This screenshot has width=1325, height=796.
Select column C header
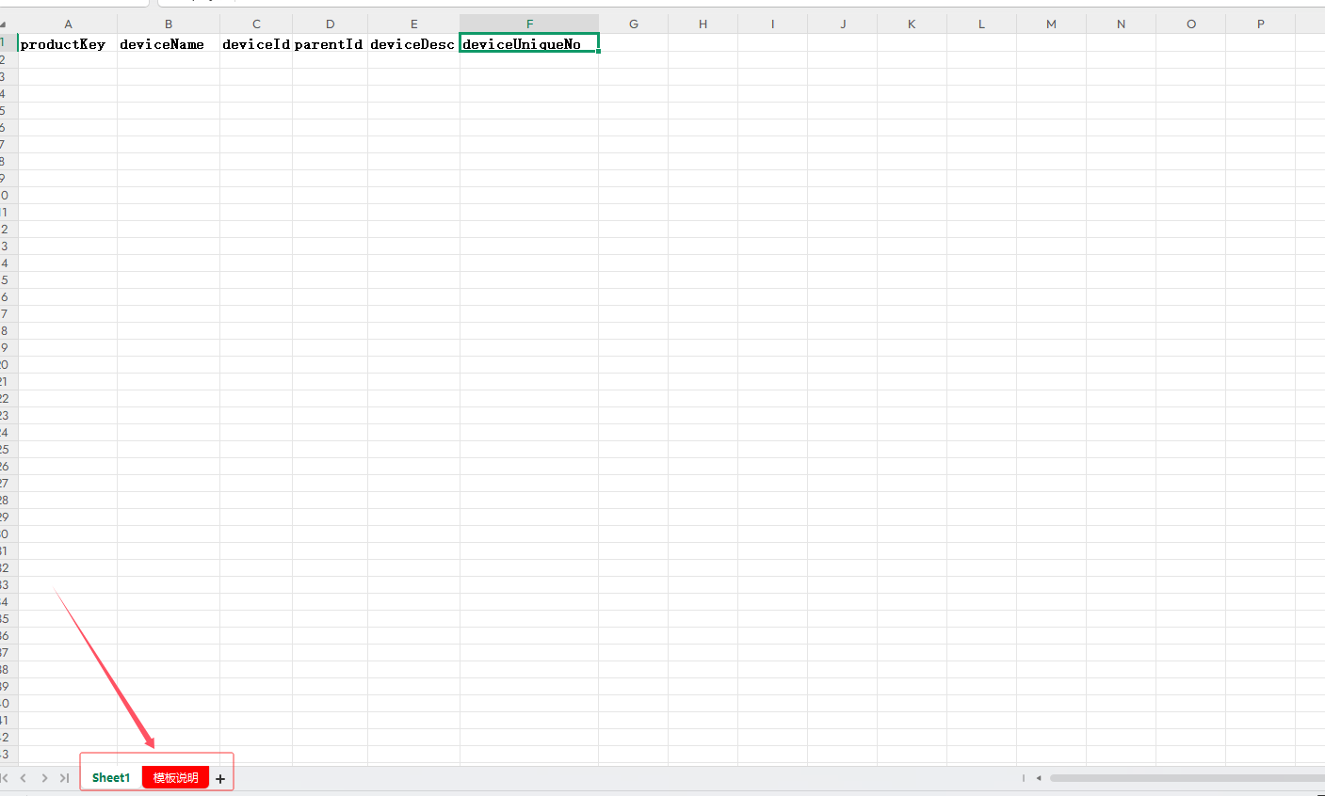coord(256,24)
